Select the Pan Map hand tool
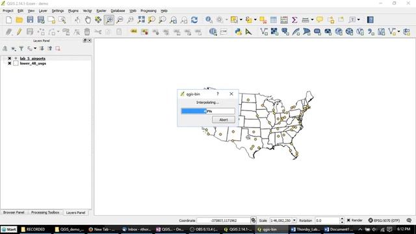This screenshot has height=234, width=416. pyautogui.click(x=88, y=20)
